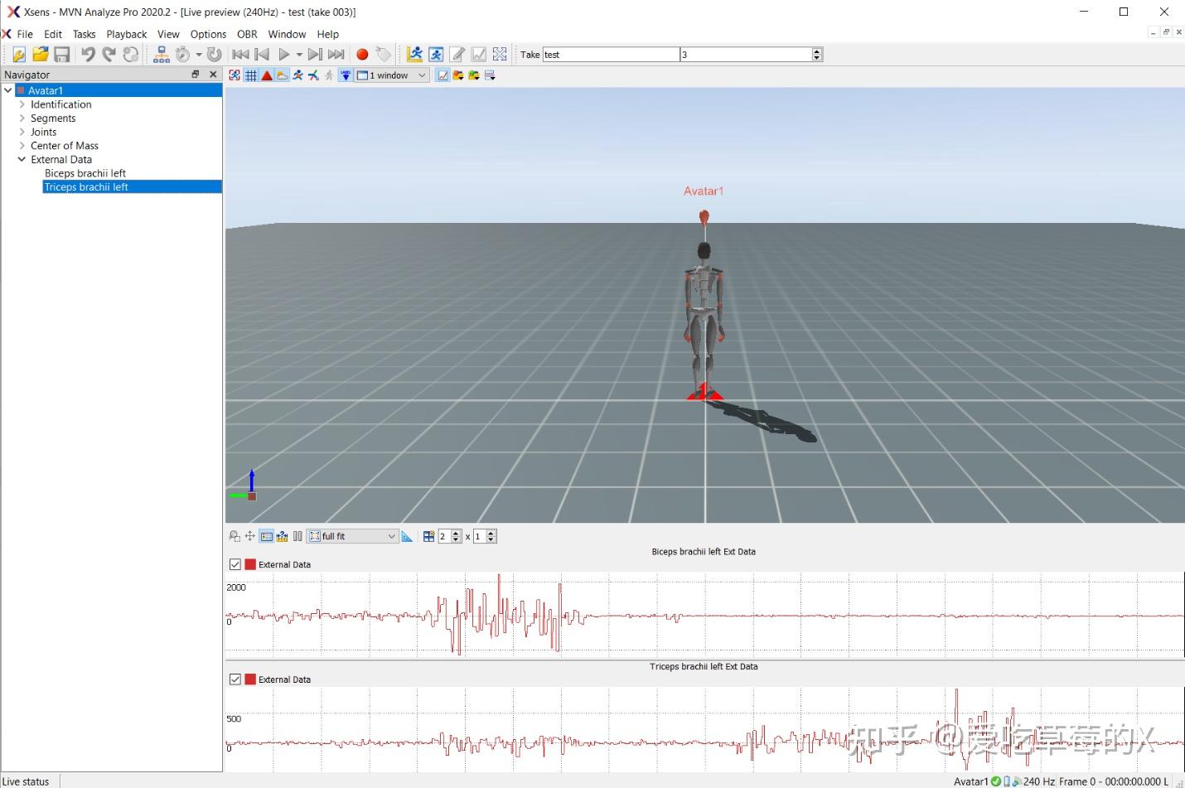The image size is (1185, 788).
Task: Open the '1 window' viewport dropdown
Action: tap(392, 75)
